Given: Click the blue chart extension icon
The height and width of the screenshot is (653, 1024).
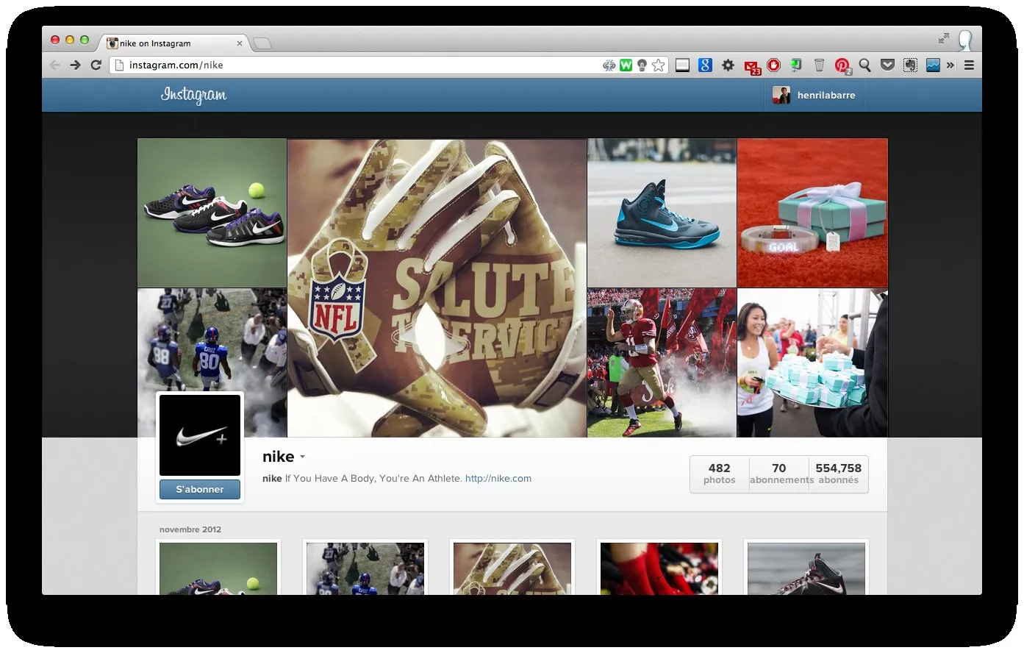Looking at the screenshot, I should tap(933, 65).
